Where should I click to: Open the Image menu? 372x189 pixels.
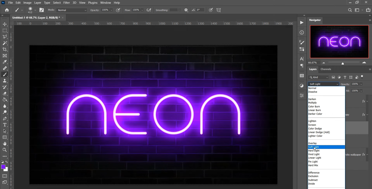pos(27,3)
